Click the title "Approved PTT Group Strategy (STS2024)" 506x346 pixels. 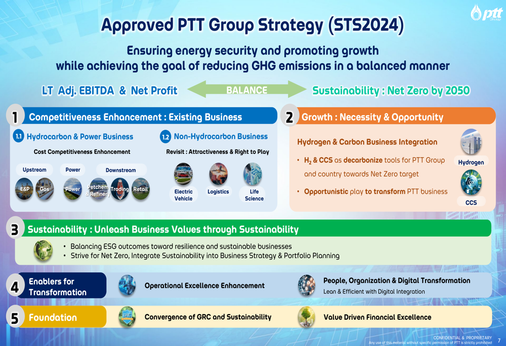[252, 25]
